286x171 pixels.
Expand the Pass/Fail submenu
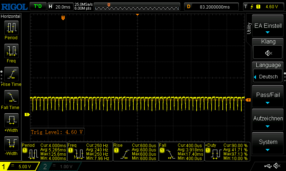[268, 97]
